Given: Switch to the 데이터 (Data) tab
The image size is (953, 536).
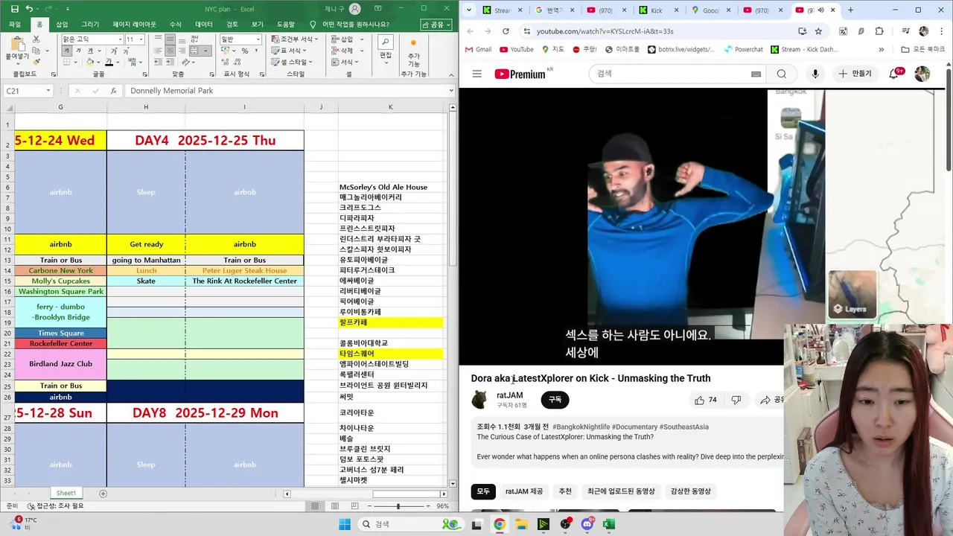Looking at the screenshot, I should pyautogui.click(x=204, y=25).
